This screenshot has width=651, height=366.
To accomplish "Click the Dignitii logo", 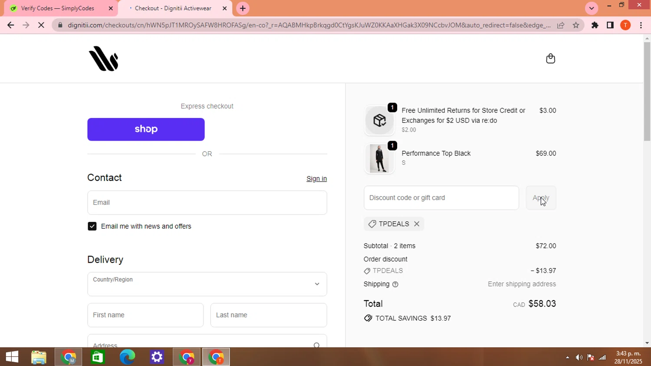I will (x=103, y=59).
